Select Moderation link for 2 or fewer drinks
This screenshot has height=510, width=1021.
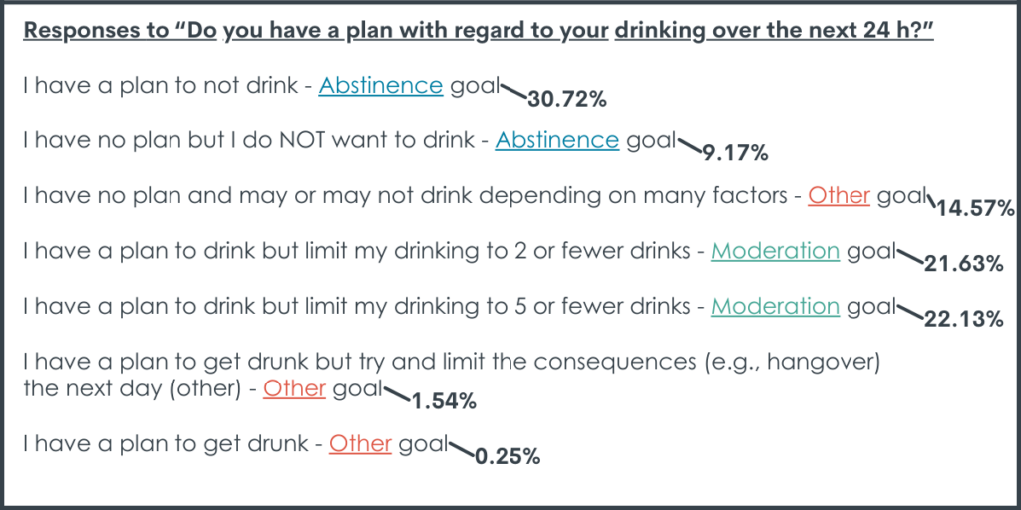[775, 251]
